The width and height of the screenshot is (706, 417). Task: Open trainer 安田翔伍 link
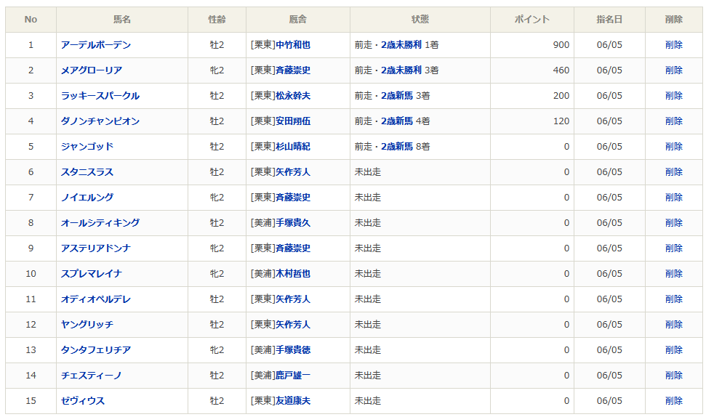pyautogui.click(x=293, y=121)
